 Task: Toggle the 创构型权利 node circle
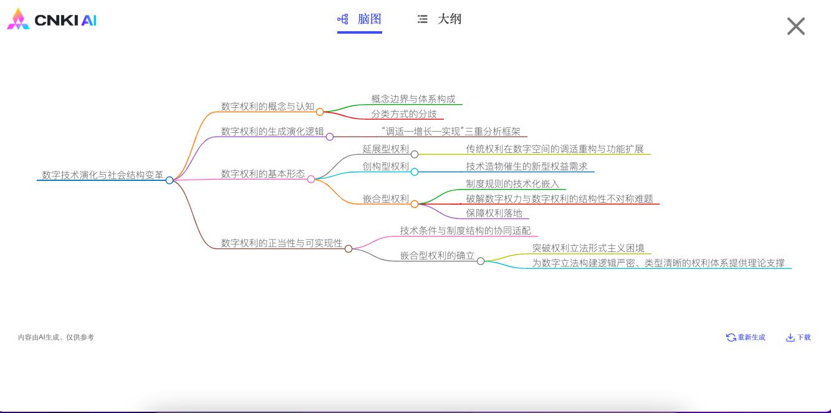pos(415,172)
